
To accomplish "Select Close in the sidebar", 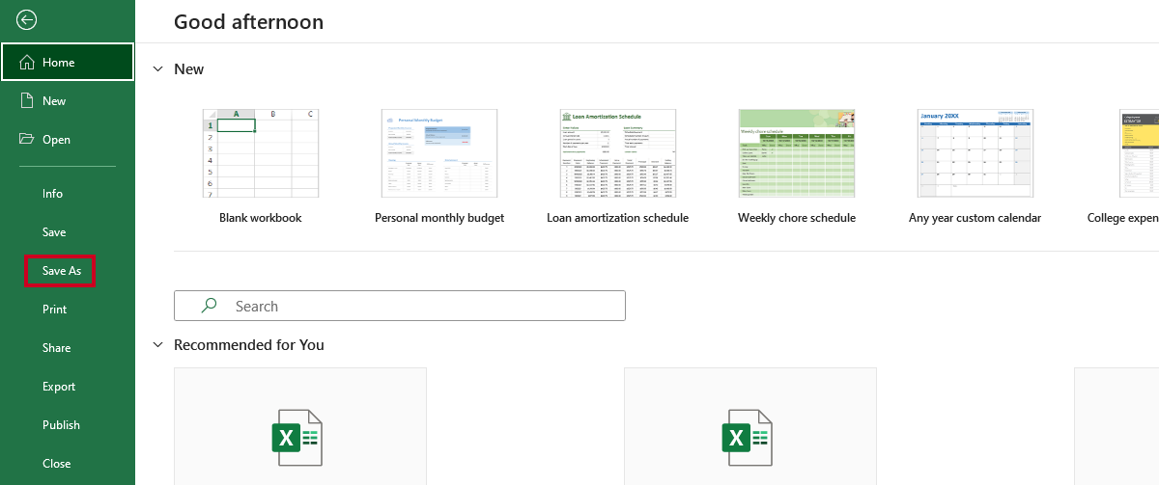I will coord(56,464).
